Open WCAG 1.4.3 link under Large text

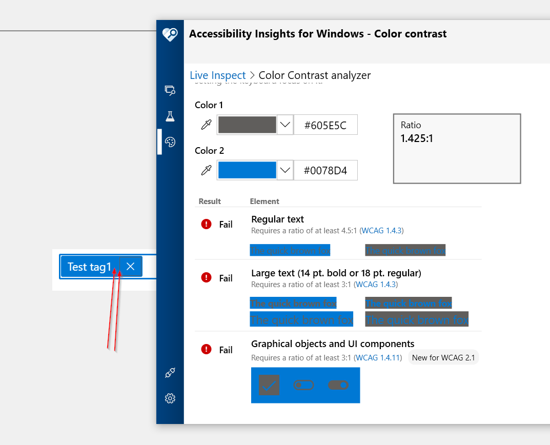point(376,284)
